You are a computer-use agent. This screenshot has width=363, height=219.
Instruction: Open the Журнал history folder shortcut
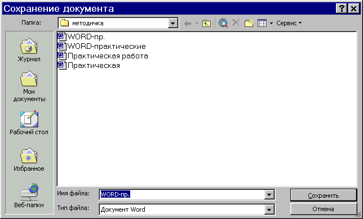click(x=29, y=50)
